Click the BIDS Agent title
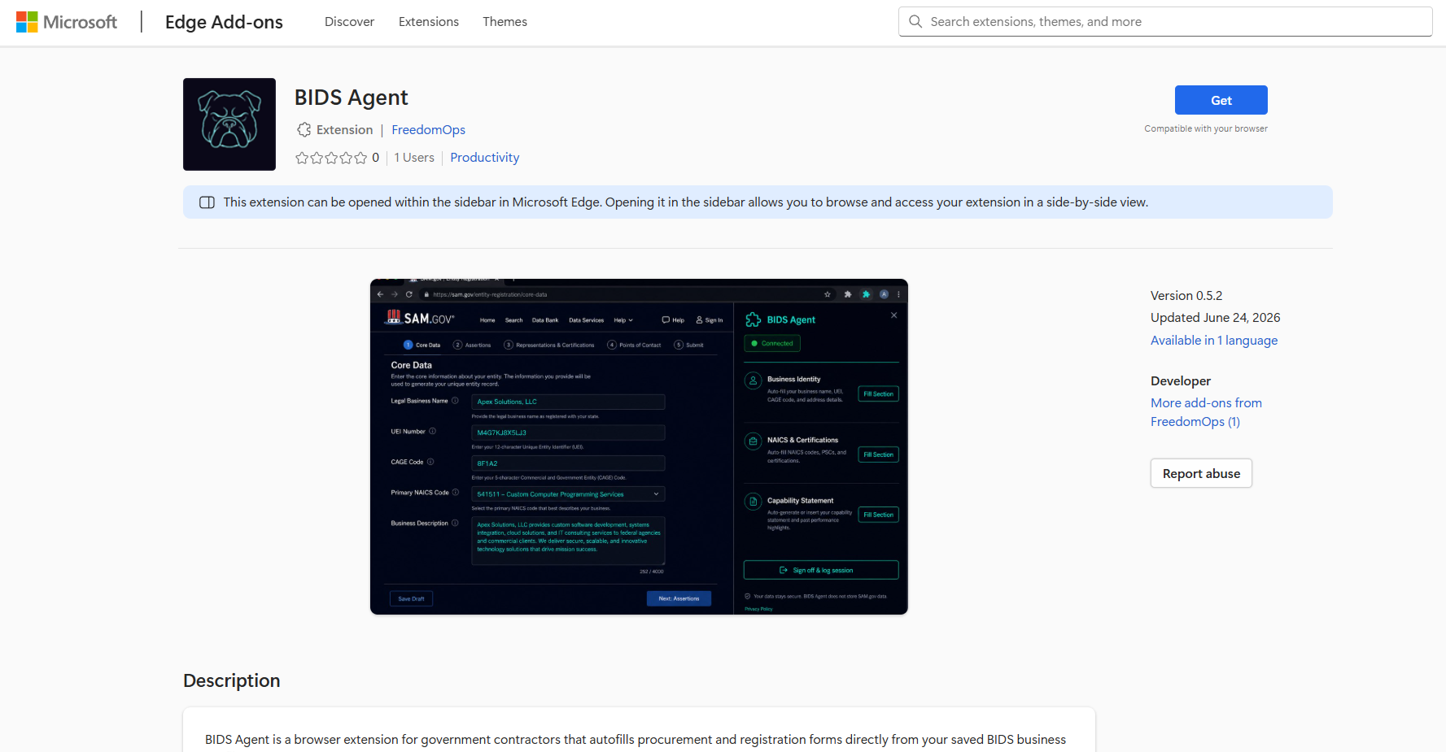The image size is (1446, 752). coord(351,98)
